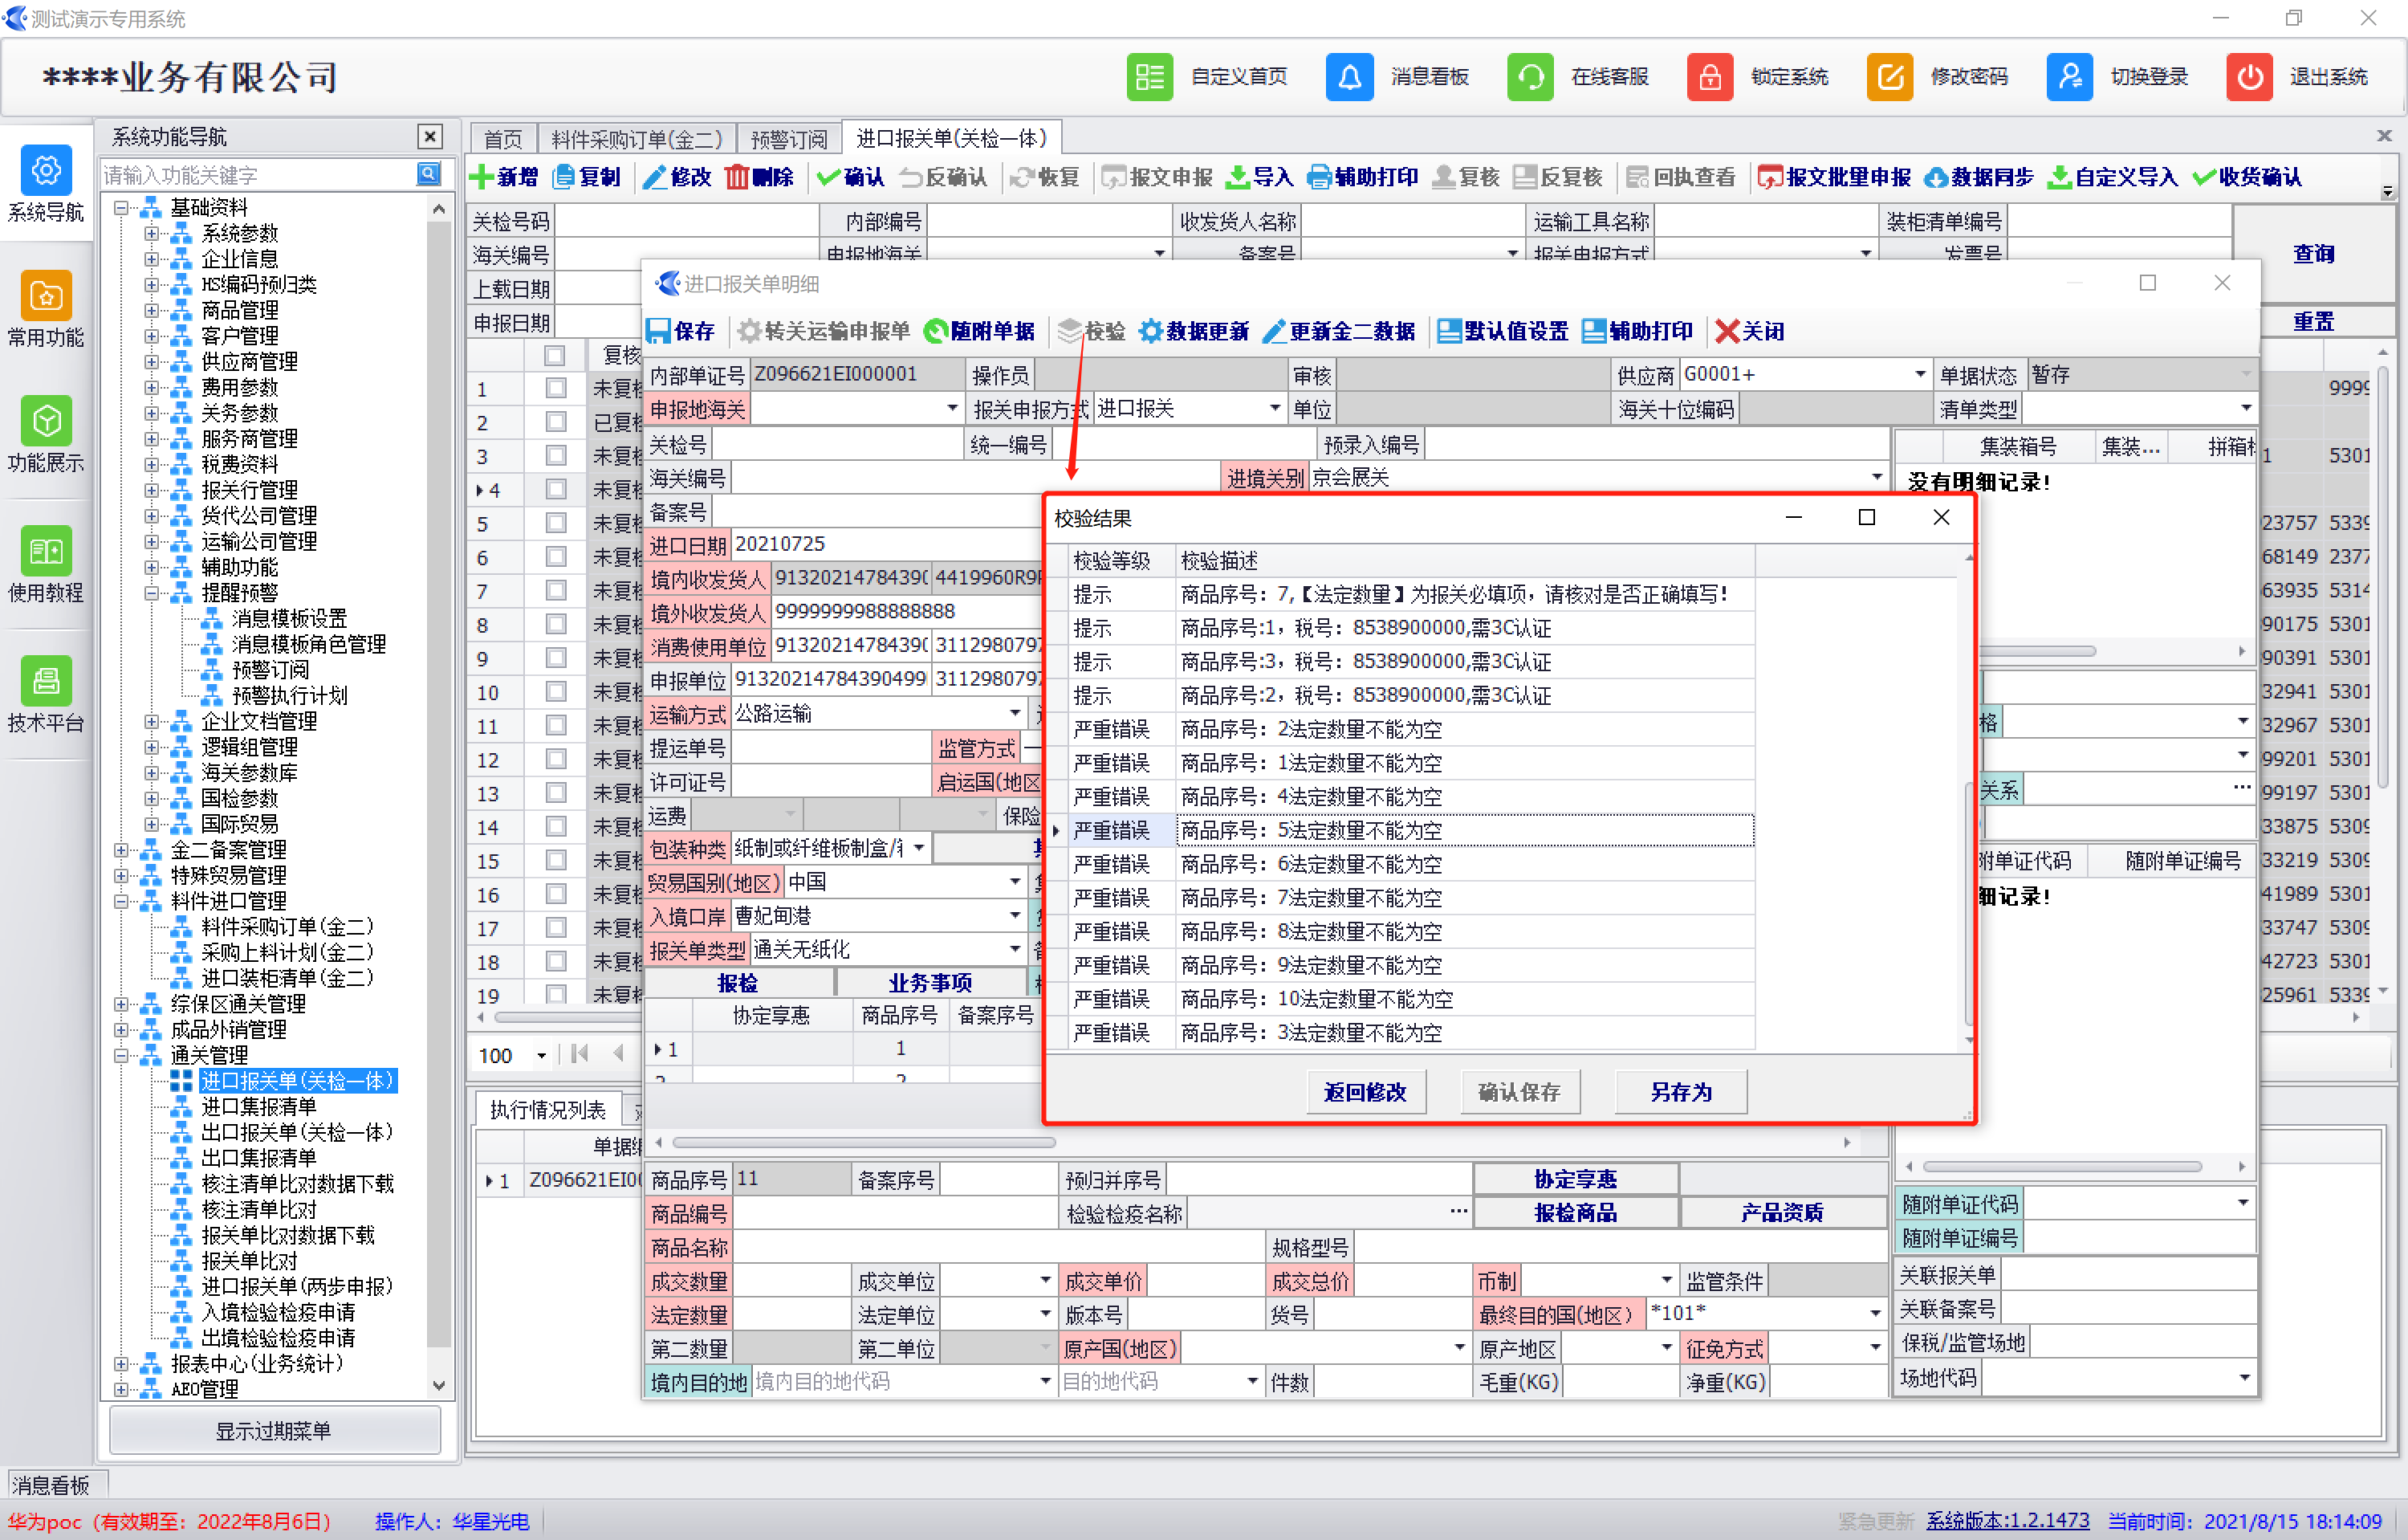Click the search icon in function keyword box

(x=428, y=174)
